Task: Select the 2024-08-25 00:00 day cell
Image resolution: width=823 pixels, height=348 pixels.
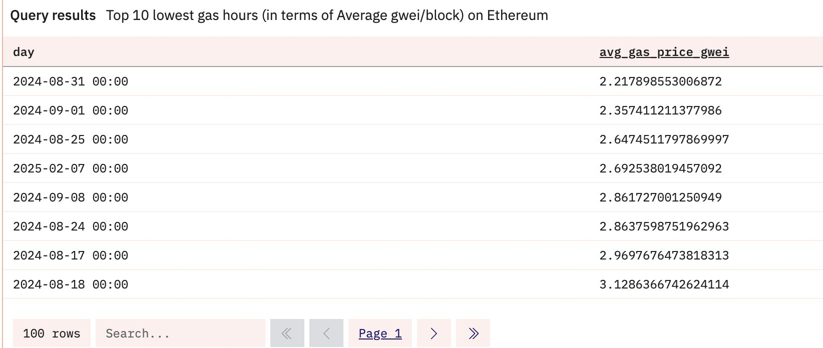Action: pyautogui.click(x=71, y=139)
